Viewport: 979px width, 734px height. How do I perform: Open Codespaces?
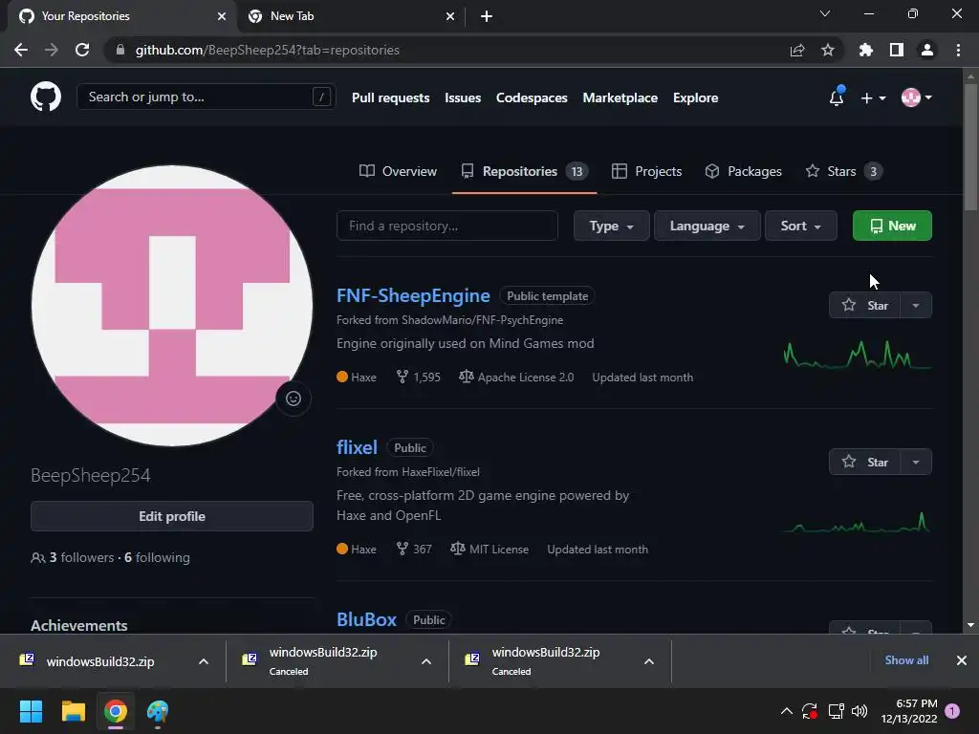tap(532, 98)
